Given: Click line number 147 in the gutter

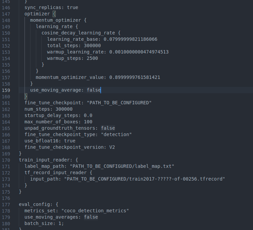Looking at the screenshot, I should pos(6,14).
